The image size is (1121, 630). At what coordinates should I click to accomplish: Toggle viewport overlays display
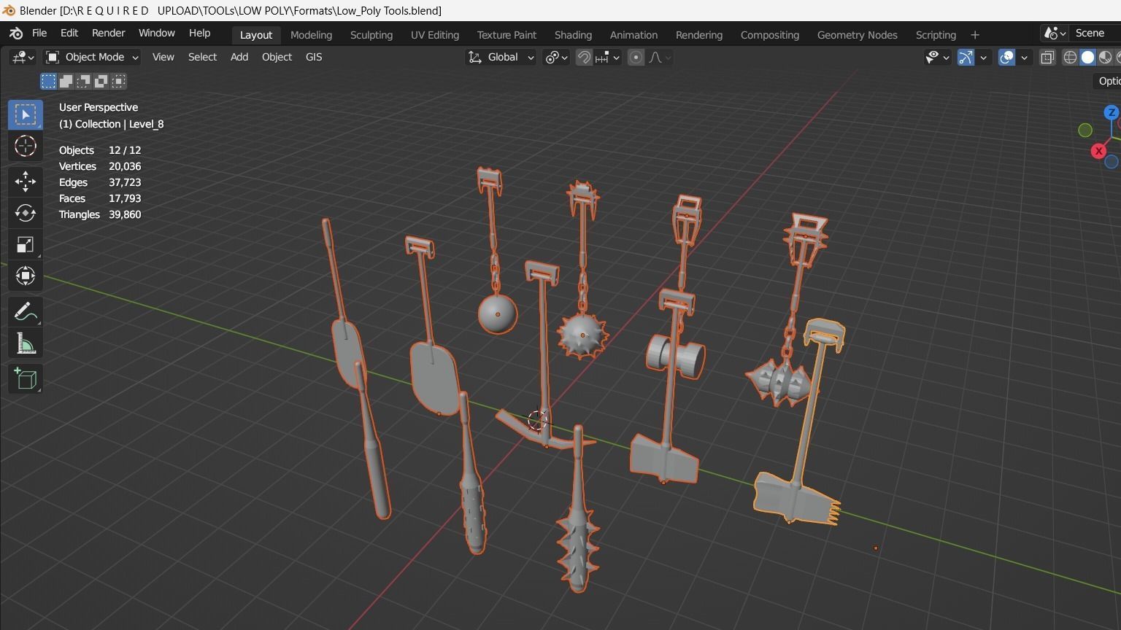click(1006, 57)
